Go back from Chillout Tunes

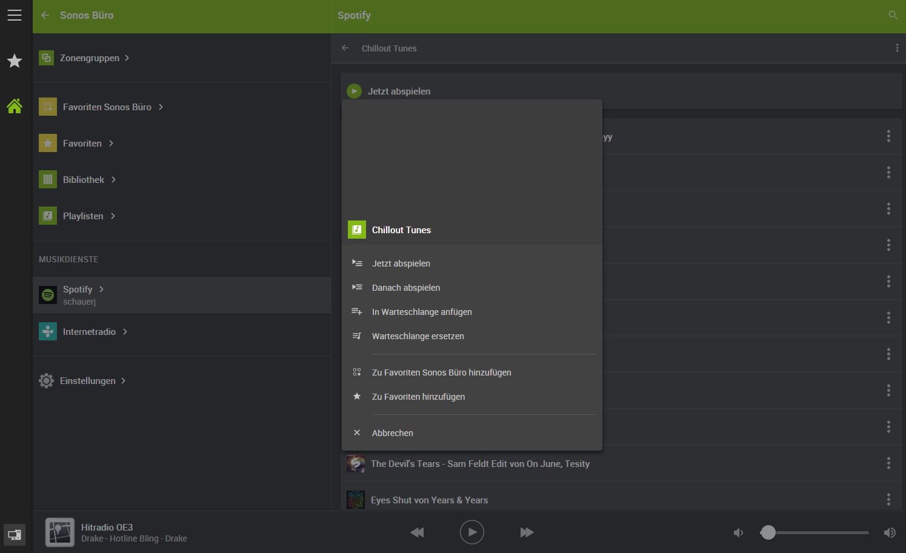pyautogui.click(x=345, y=48)
